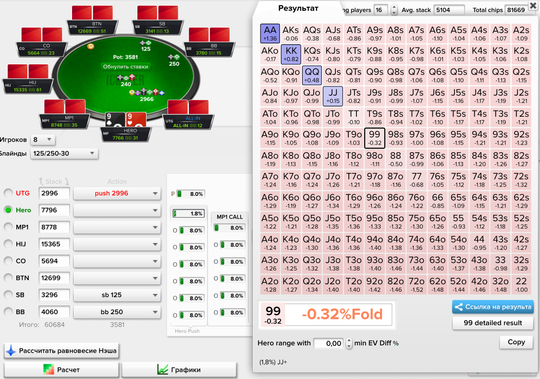Click the Avg. stack field 5104
The image size is (540, 379).
[x=449, y=10]
